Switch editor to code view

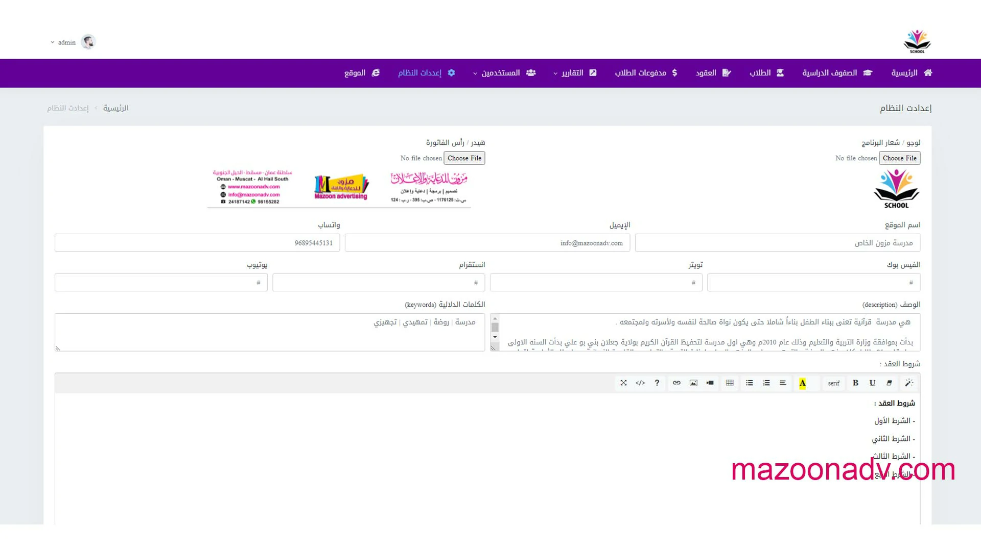[x=640, y=383]
